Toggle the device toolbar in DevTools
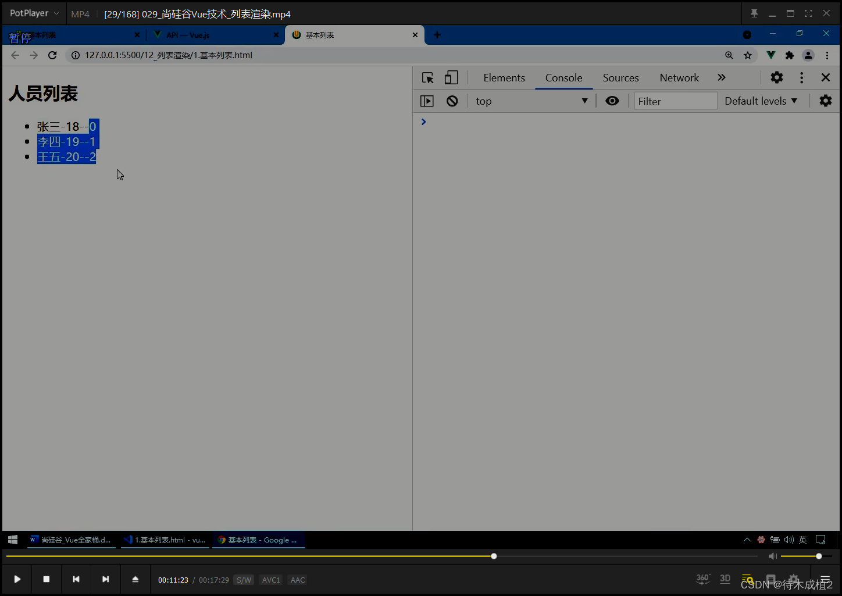The width and height of the screenshot is (842, 596). 451,78
